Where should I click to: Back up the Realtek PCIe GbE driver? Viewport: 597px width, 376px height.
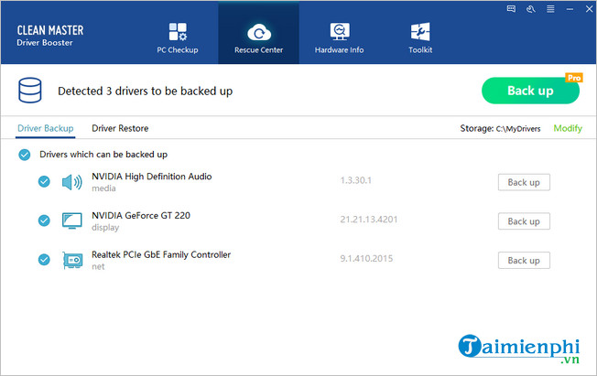tap(523, 260)
